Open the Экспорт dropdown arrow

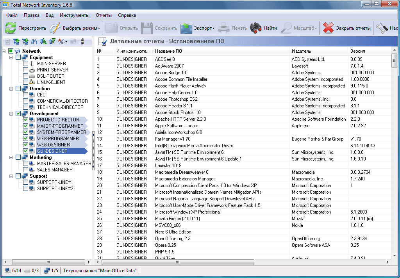click(x=213, y=29)
